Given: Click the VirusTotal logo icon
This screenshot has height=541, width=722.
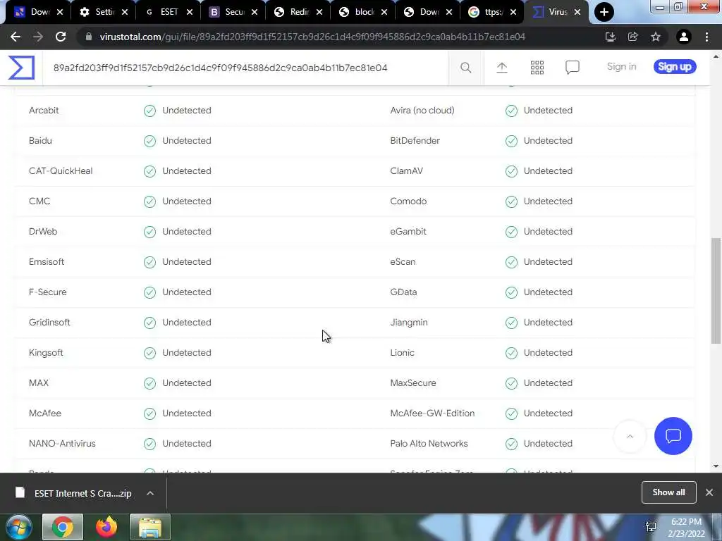Looking at the screenshot, I should tap(21, 67).
